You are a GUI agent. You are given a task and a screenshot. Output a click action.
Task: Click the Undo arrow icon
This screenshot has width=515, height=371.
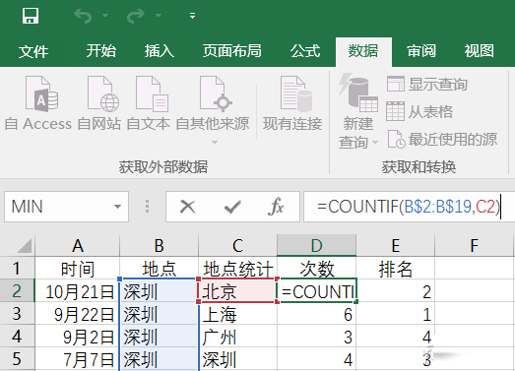(83, 16)
